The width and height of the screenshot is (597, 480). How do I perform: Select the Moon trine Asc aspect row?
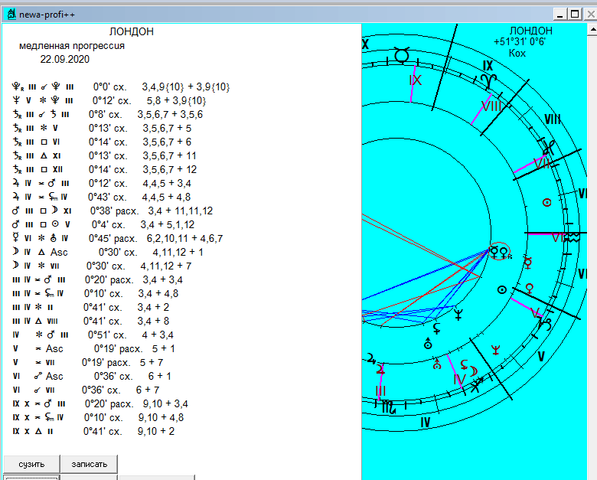(x=108, y=252)
